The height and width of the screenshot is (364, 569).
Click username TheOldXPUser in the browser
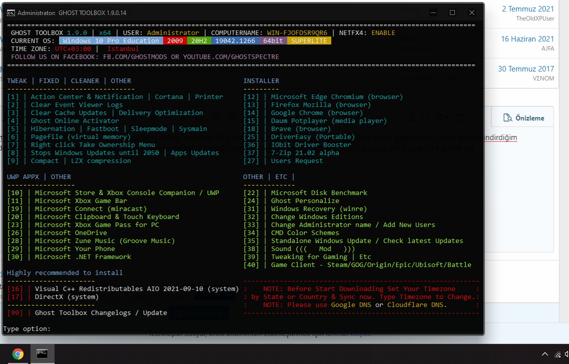(x=535, y=18)
